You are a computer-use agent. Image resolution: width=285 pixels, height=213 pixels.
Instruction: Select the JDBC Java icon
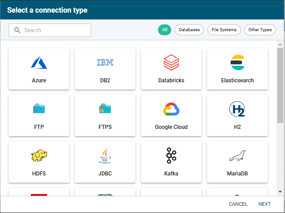105,156
